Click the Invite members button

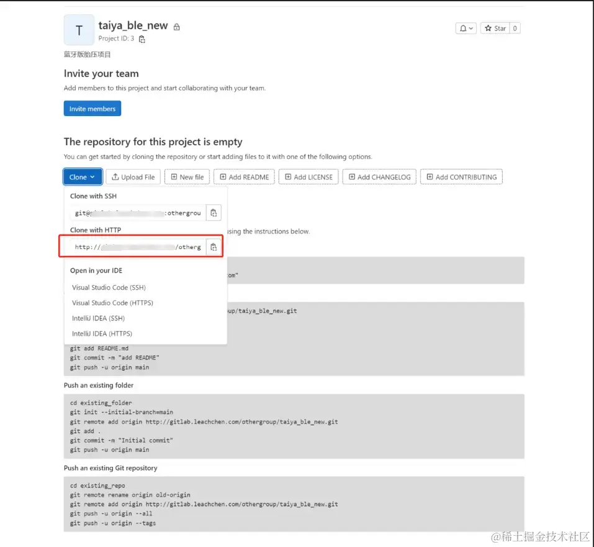coord(92,109)
